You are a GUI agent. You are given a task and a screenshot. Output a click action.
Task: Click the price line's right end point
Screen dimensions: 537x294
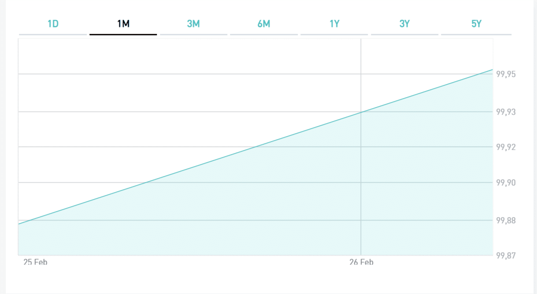tap(493, 70)
